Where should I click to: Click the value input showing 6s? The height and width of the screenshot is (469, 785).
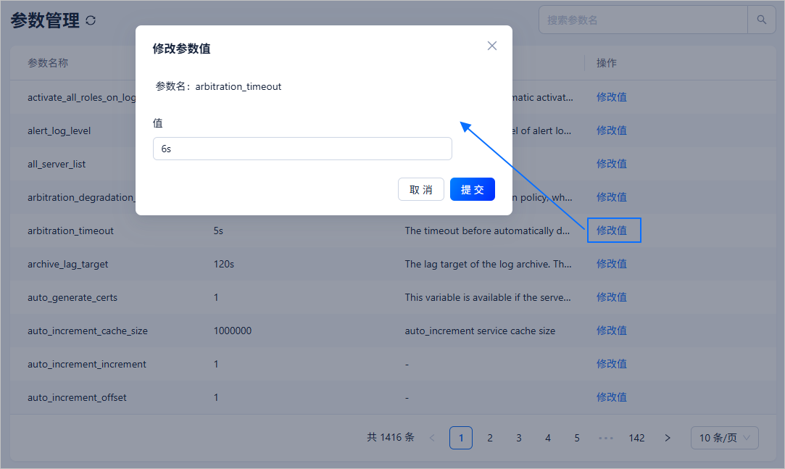302,148
